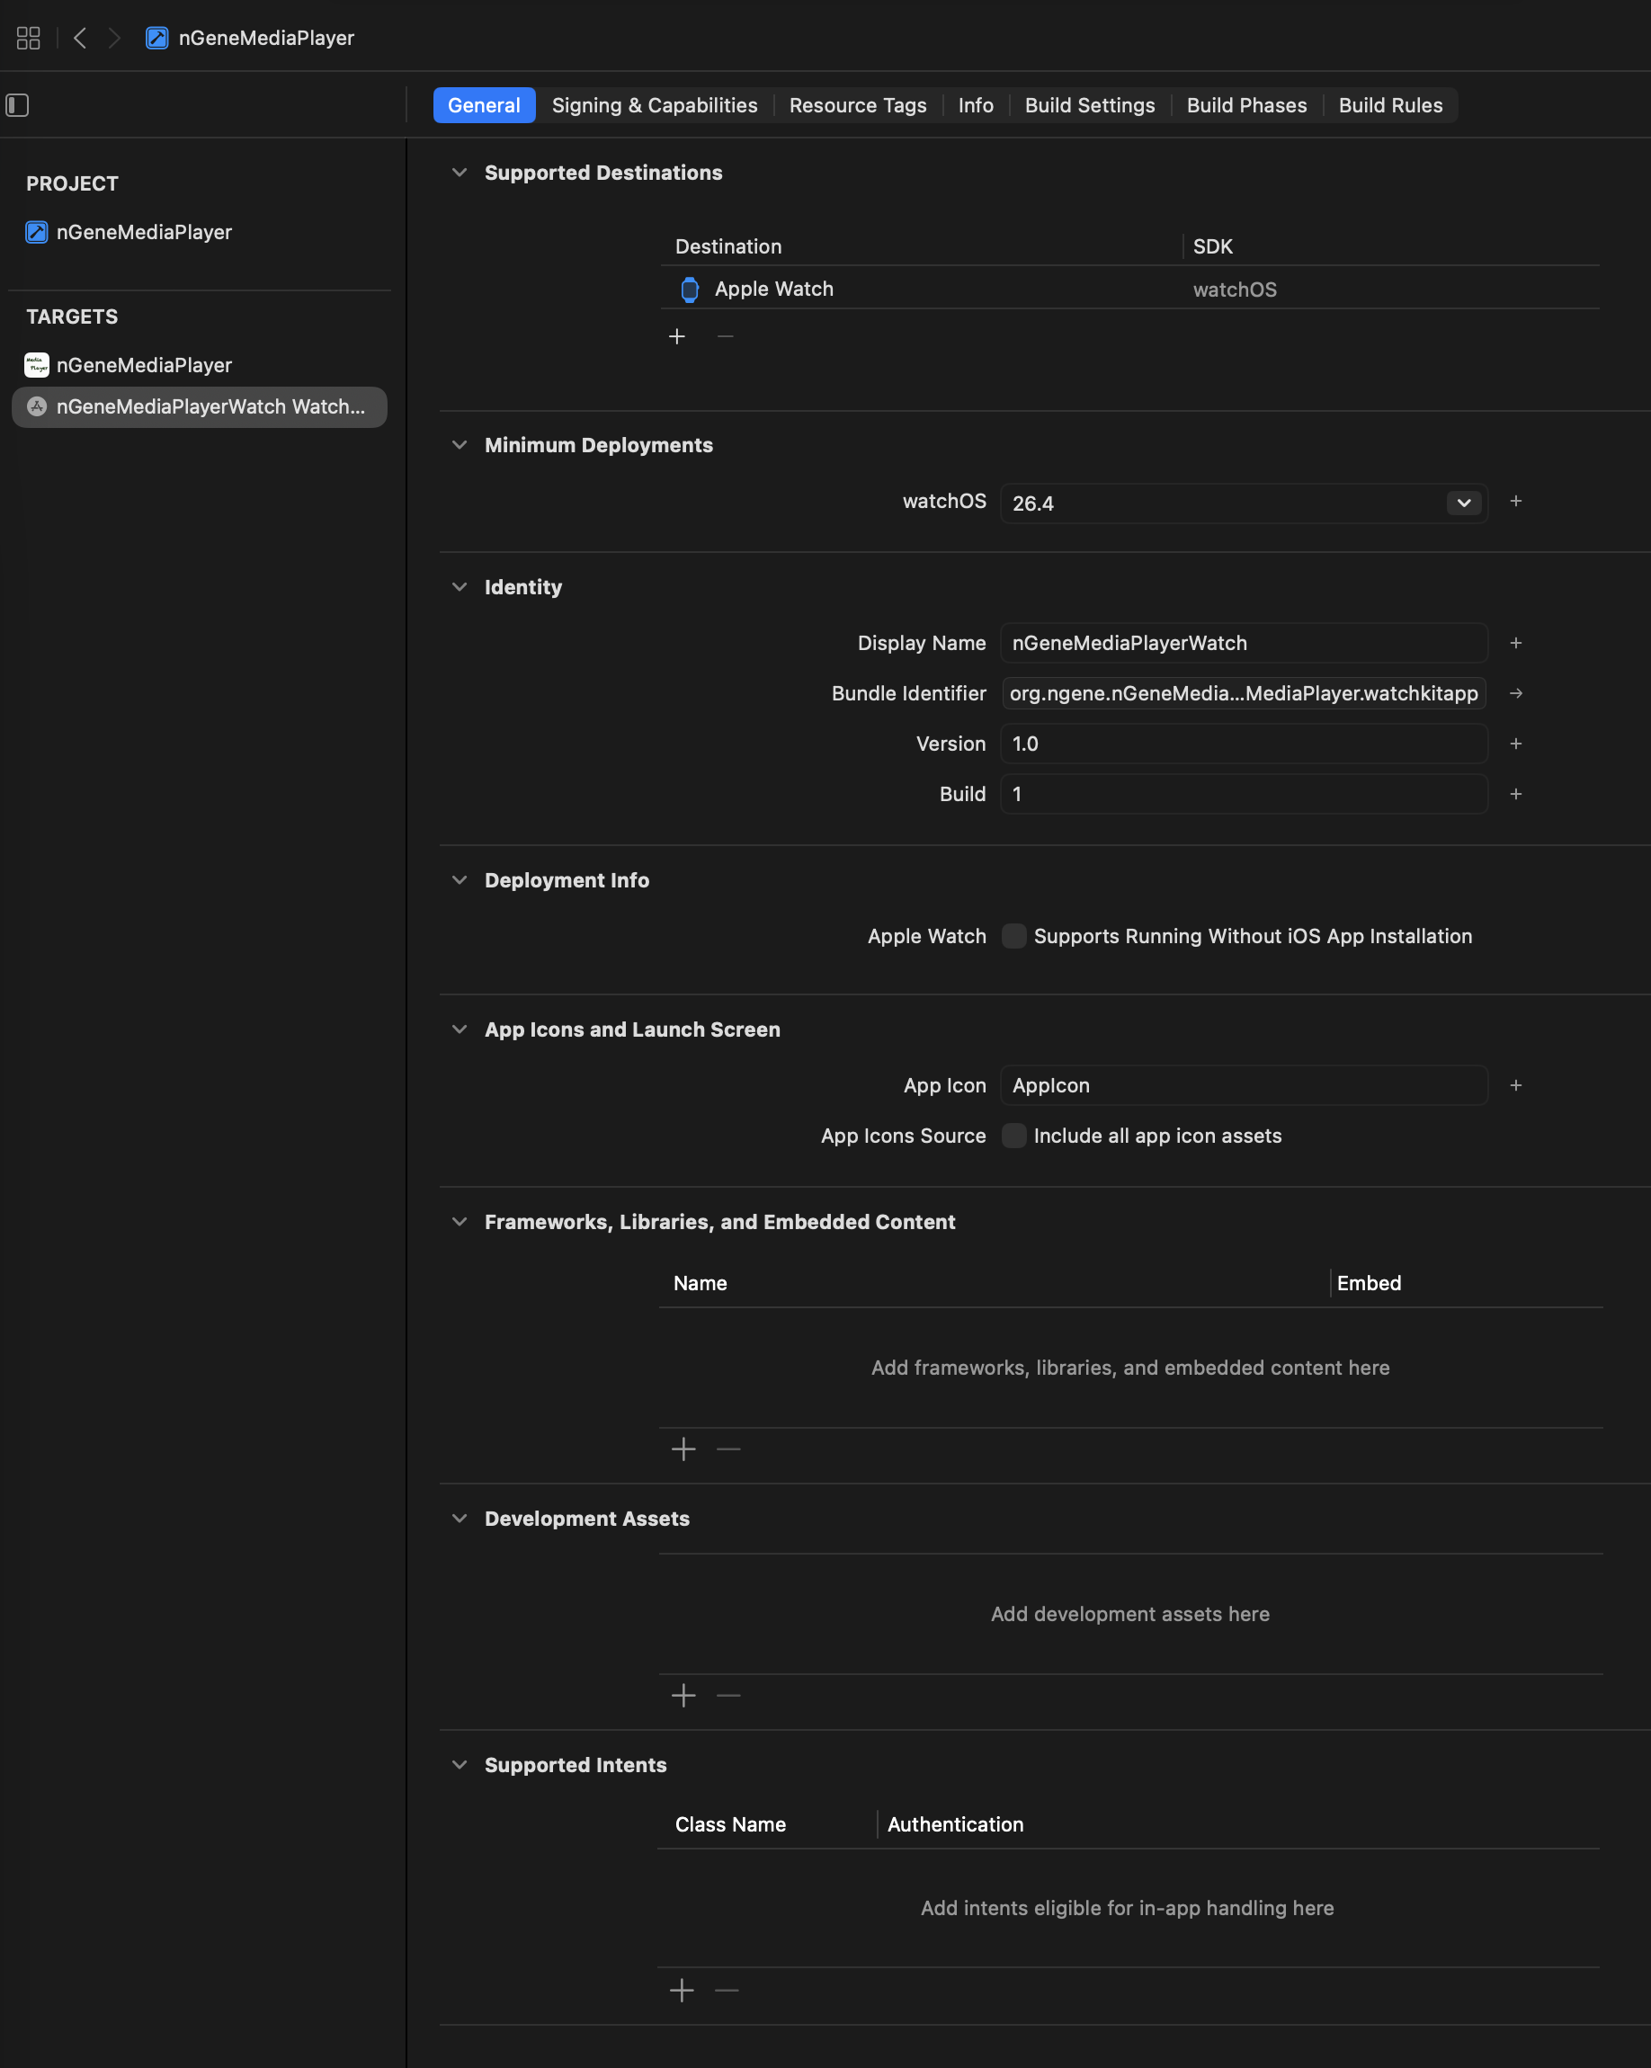The height and width of the screenshot is (2068, 1651).
Task: Go forward with the right chevron
Action: (114, 39)
